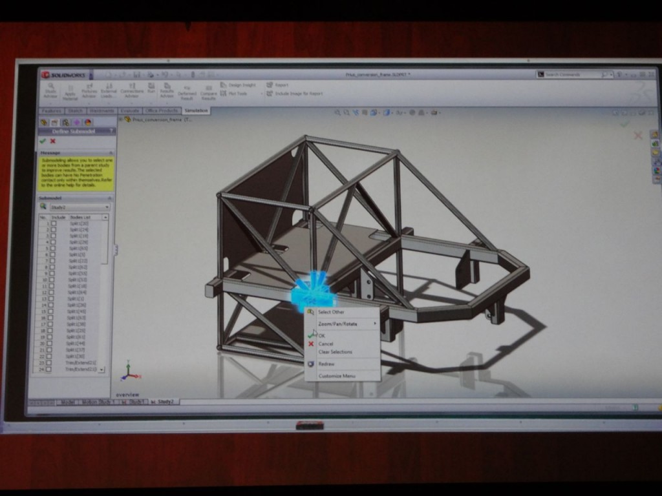Open the Study2 submodel dropdown
The image size is (662, 496).
tap(107, 207)
